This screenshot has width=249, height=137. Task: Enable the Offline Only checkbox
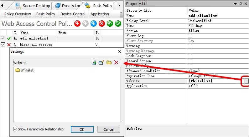tap(190, 66)
